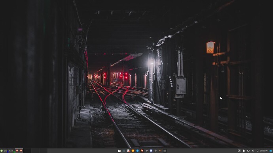Image resolution: width=273 pixels, height=153 pixels.
Task: Open the white file manager dock icon
Action: tap(119, 151)
